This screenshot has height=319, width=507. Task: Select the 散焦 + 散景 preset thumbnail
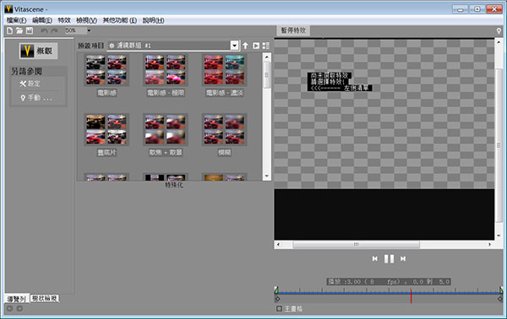pos(166,129)
